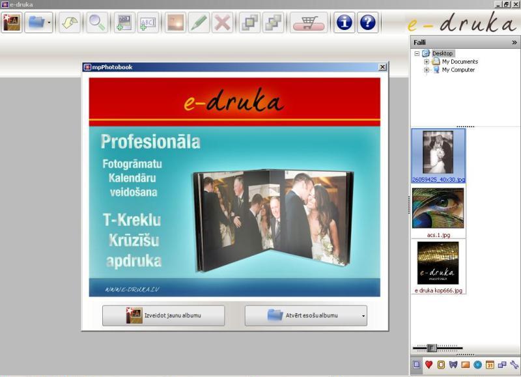
Task: Select the acs.1.jpg peacock eye thumbnail
Action: (438, 208)
